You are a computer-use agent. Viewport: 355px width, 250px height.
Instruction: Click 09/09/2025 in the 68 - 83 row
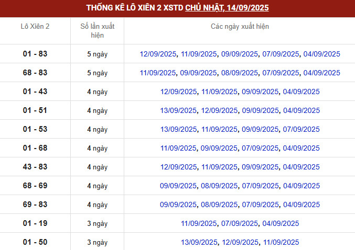198,73
